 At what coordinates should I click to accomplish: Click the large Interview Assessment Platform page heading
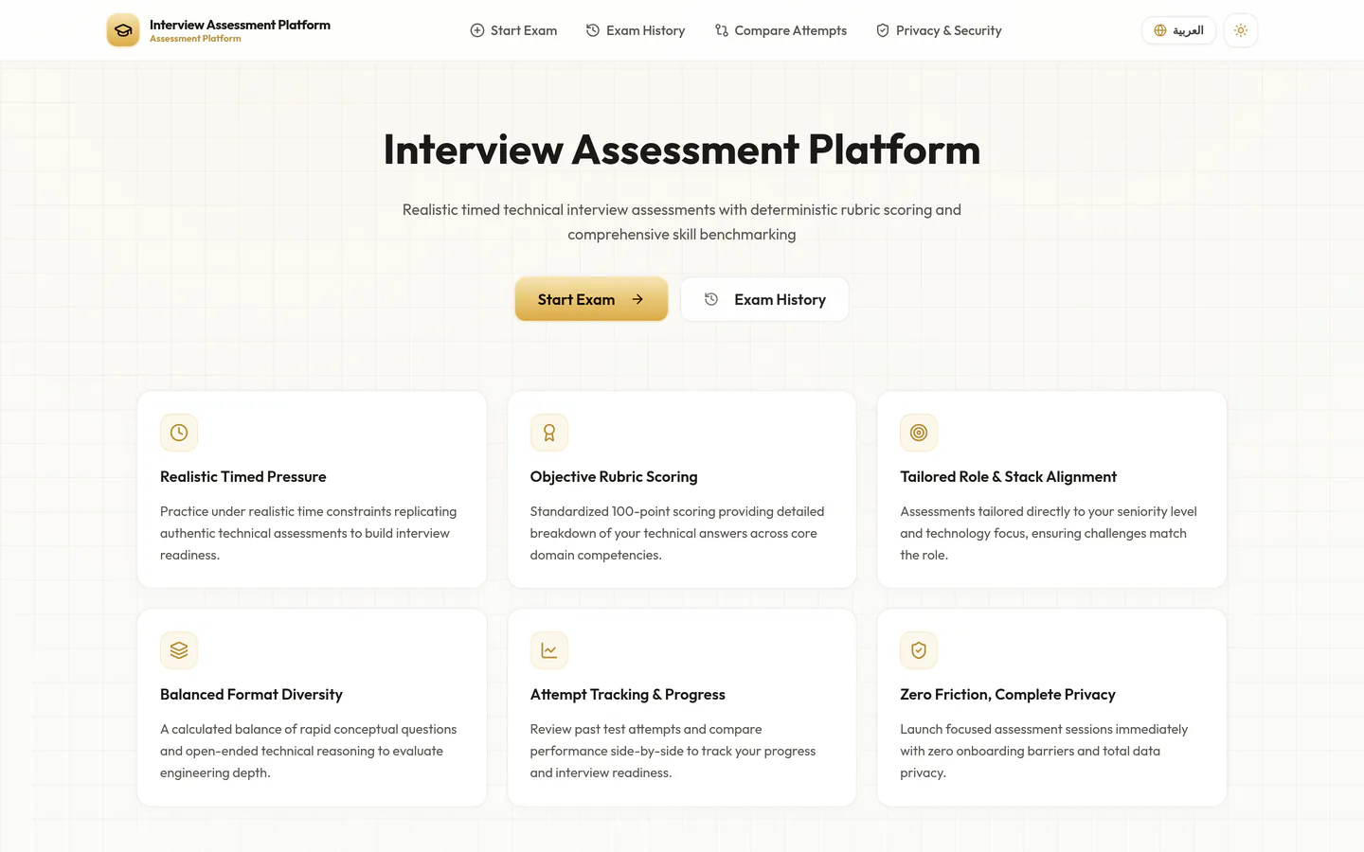(682, 150)
